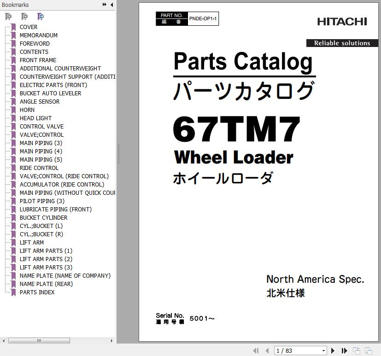Open the MEMORANDUM bookmark
381x356 pixels.
[x=39, y=35]
